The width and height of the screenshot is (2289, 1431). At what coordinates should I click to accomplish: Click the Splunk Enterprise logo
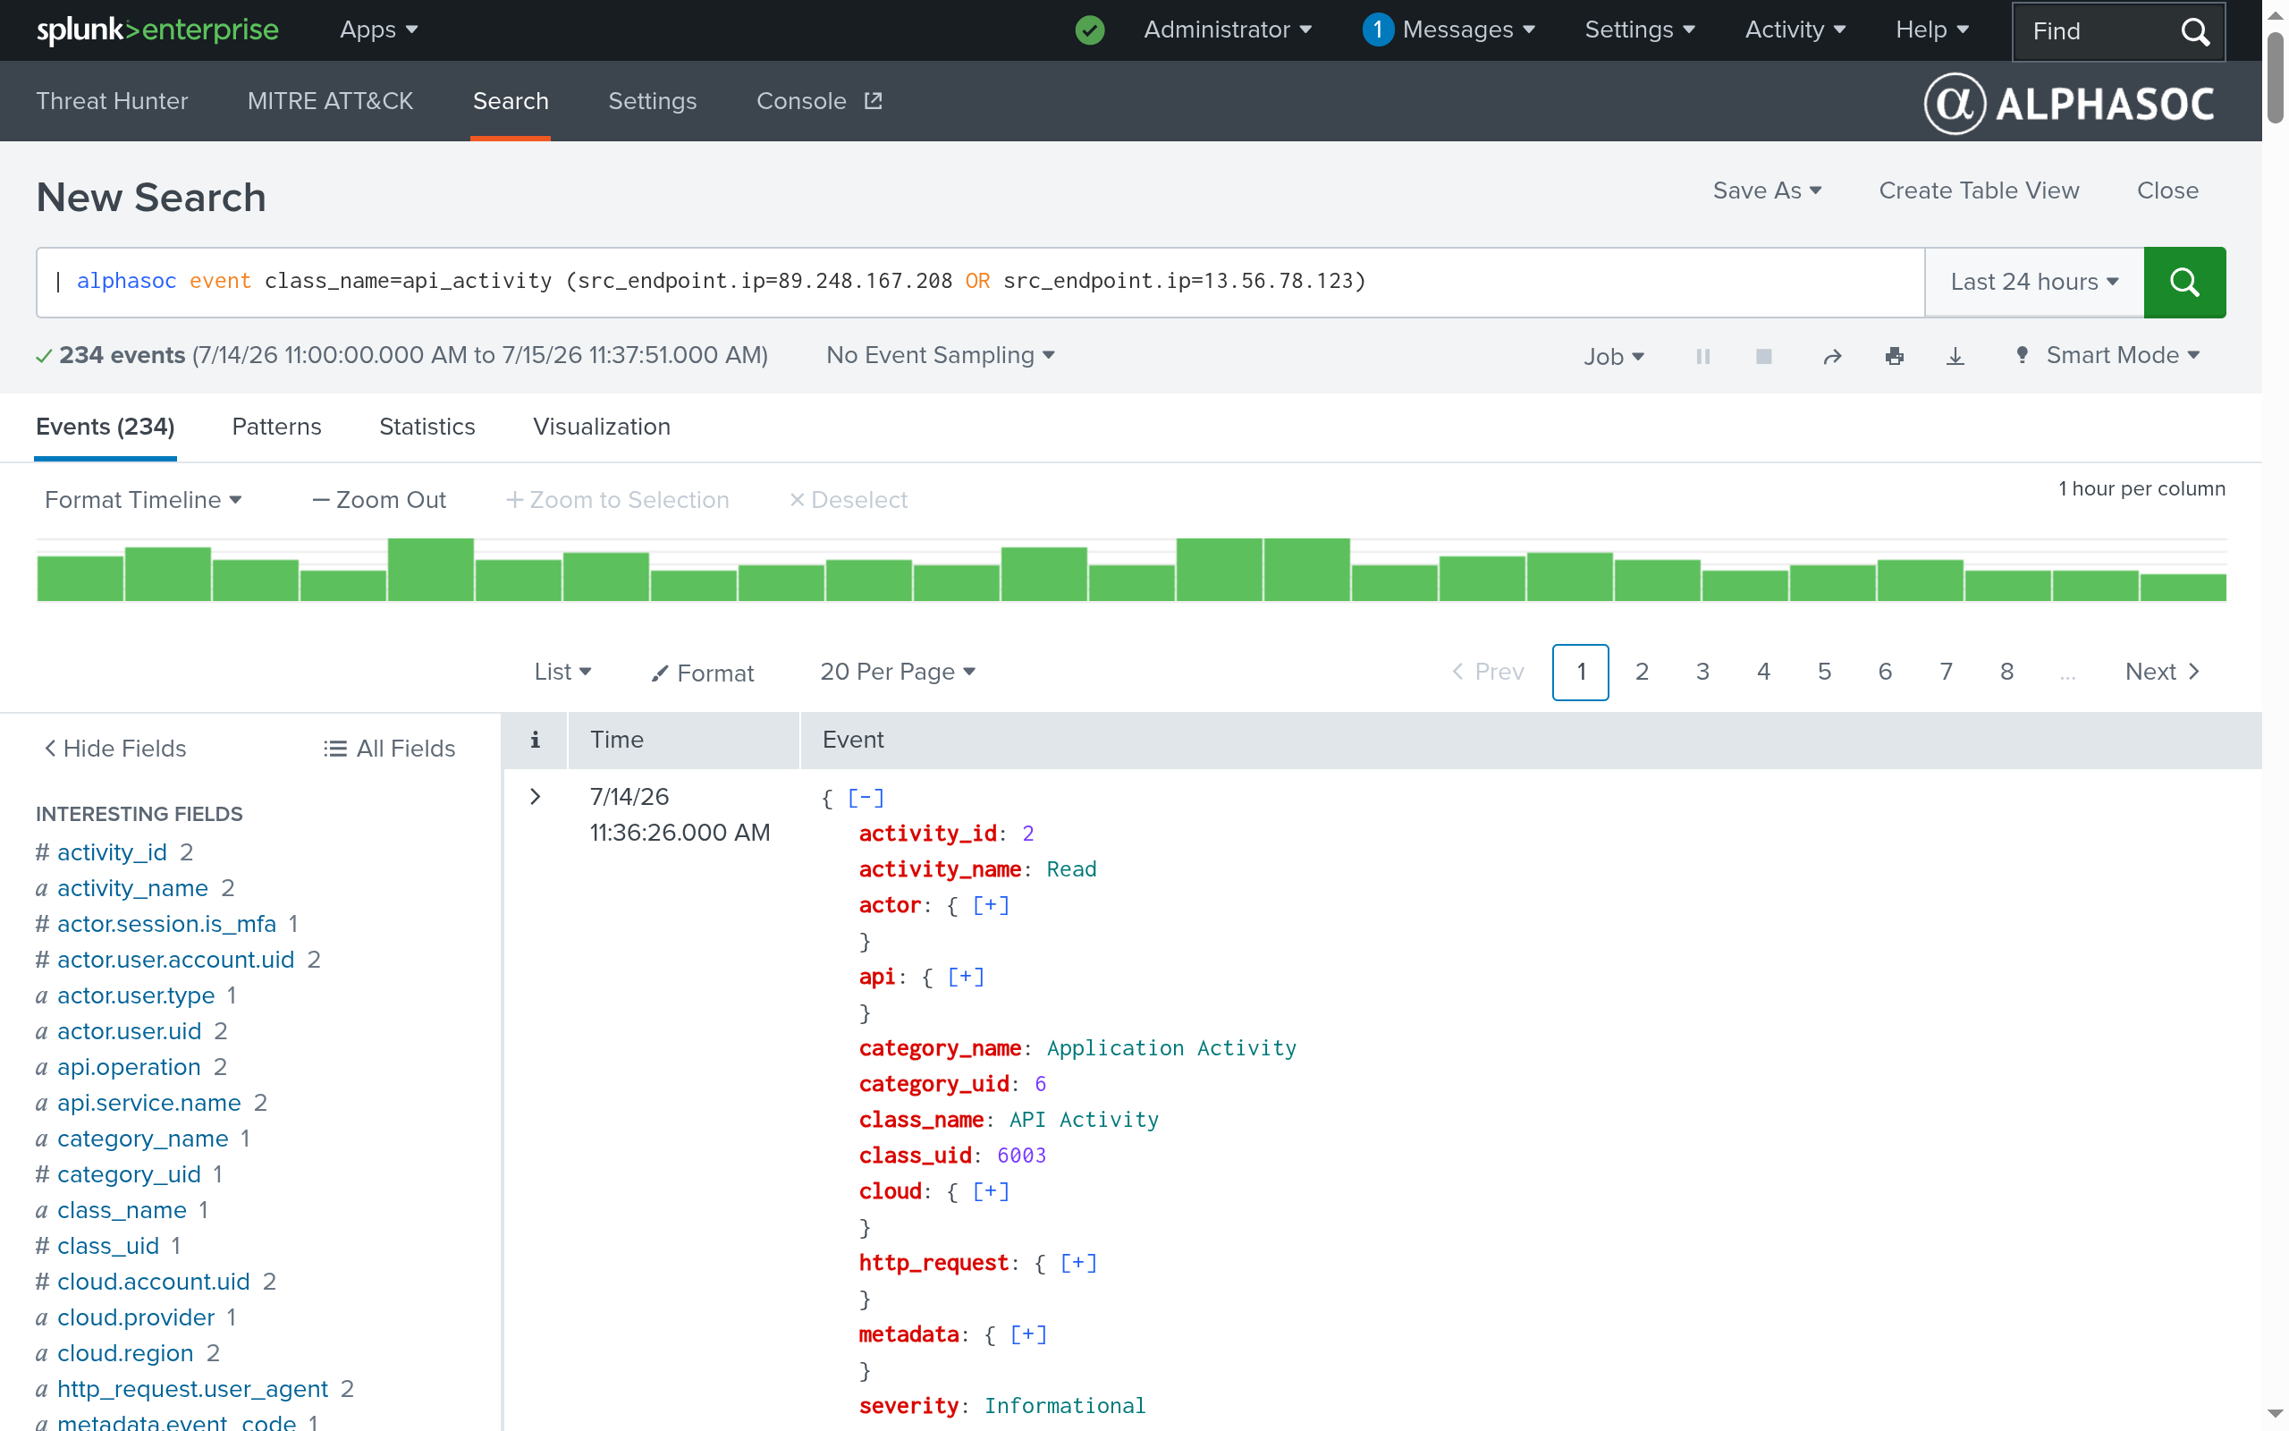(x=157, y=30)
